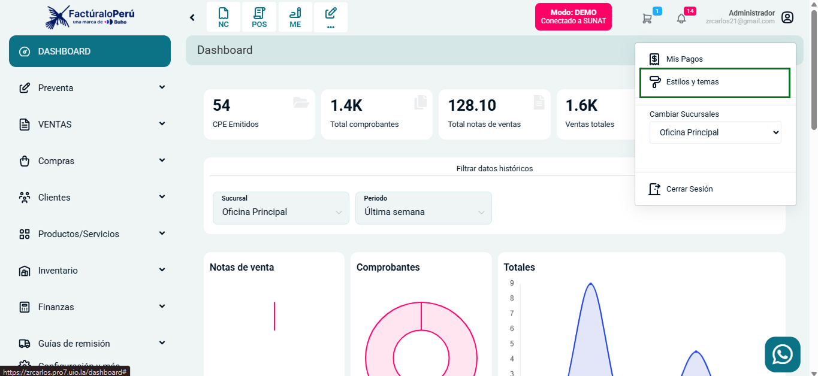Click the Modo DEMO status button
This screenshot has width=818, height=376.
573,17
